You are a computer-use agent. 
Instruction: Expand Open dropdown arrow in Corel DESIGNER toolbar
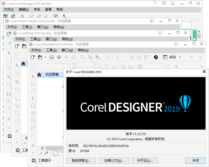(45, 57)
